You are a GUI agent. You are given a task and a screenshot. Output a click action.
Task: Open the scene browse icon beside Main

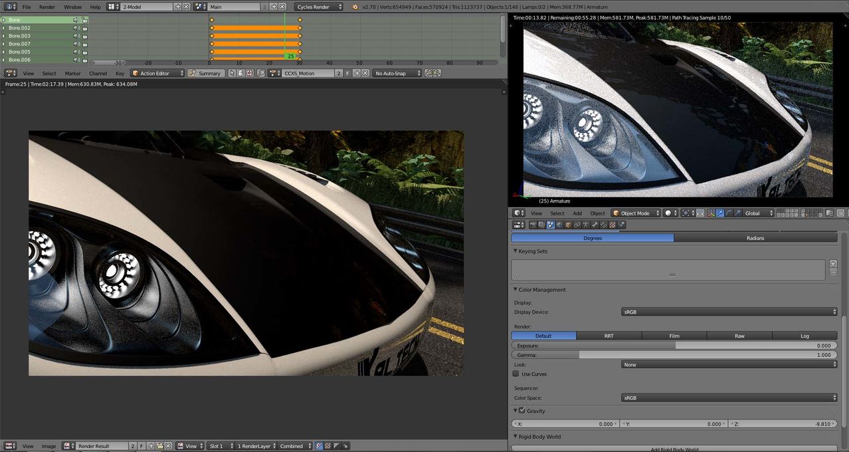(200, 7)
